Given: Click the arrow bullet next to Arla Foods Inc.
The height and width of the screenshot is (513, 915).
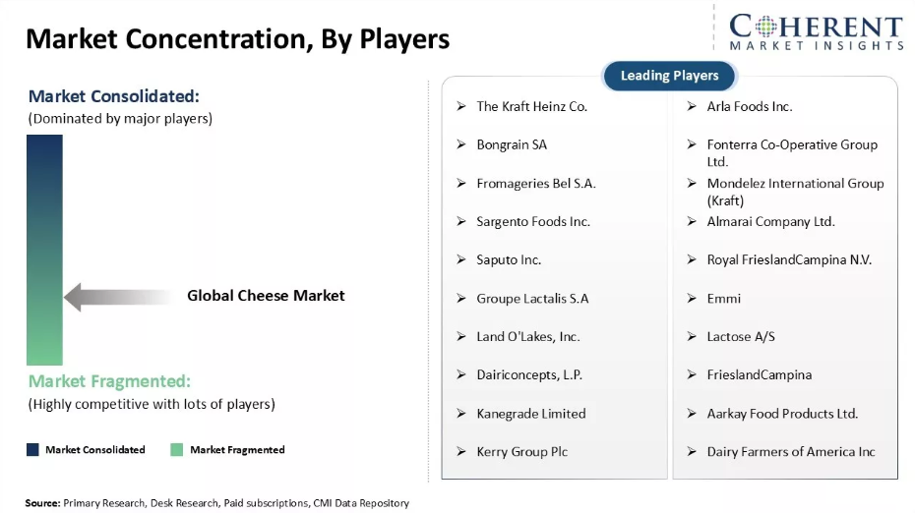Looking at the screenshot, I should 692,106.
